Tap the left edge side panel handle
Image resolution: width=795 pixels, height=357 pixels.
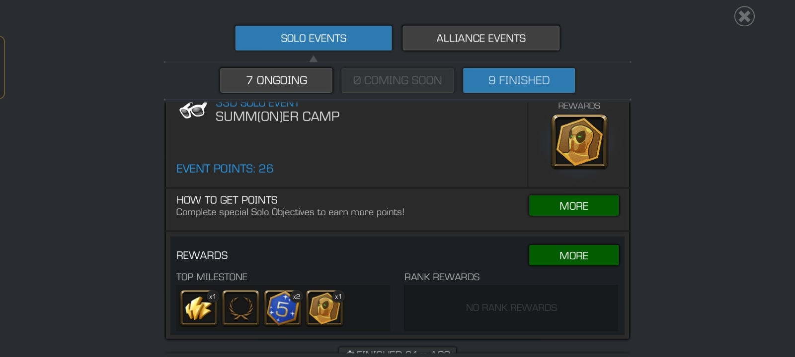(2, 67)
